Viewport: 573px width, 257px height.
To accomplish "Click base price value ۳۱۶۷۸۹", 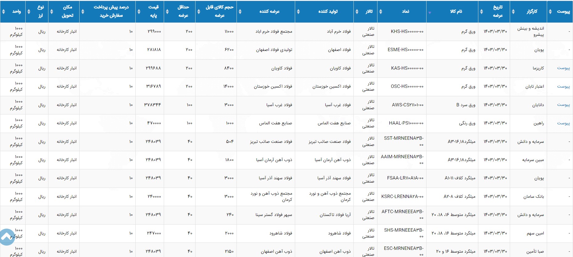I will coord(153,86).
